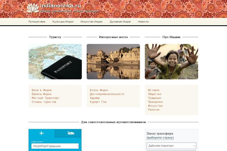Viewport: 227px width, 151px height.
Task: Open the Искусство link under Про Индию
Action: [x=155, y=106]
